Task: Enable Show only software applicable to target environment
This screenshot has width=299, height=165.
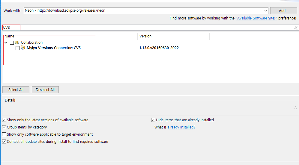Action: [x=4, y=134]
